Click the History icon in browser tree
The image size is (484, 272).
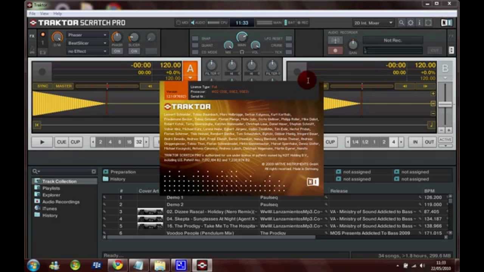click(x=37, y=215)
